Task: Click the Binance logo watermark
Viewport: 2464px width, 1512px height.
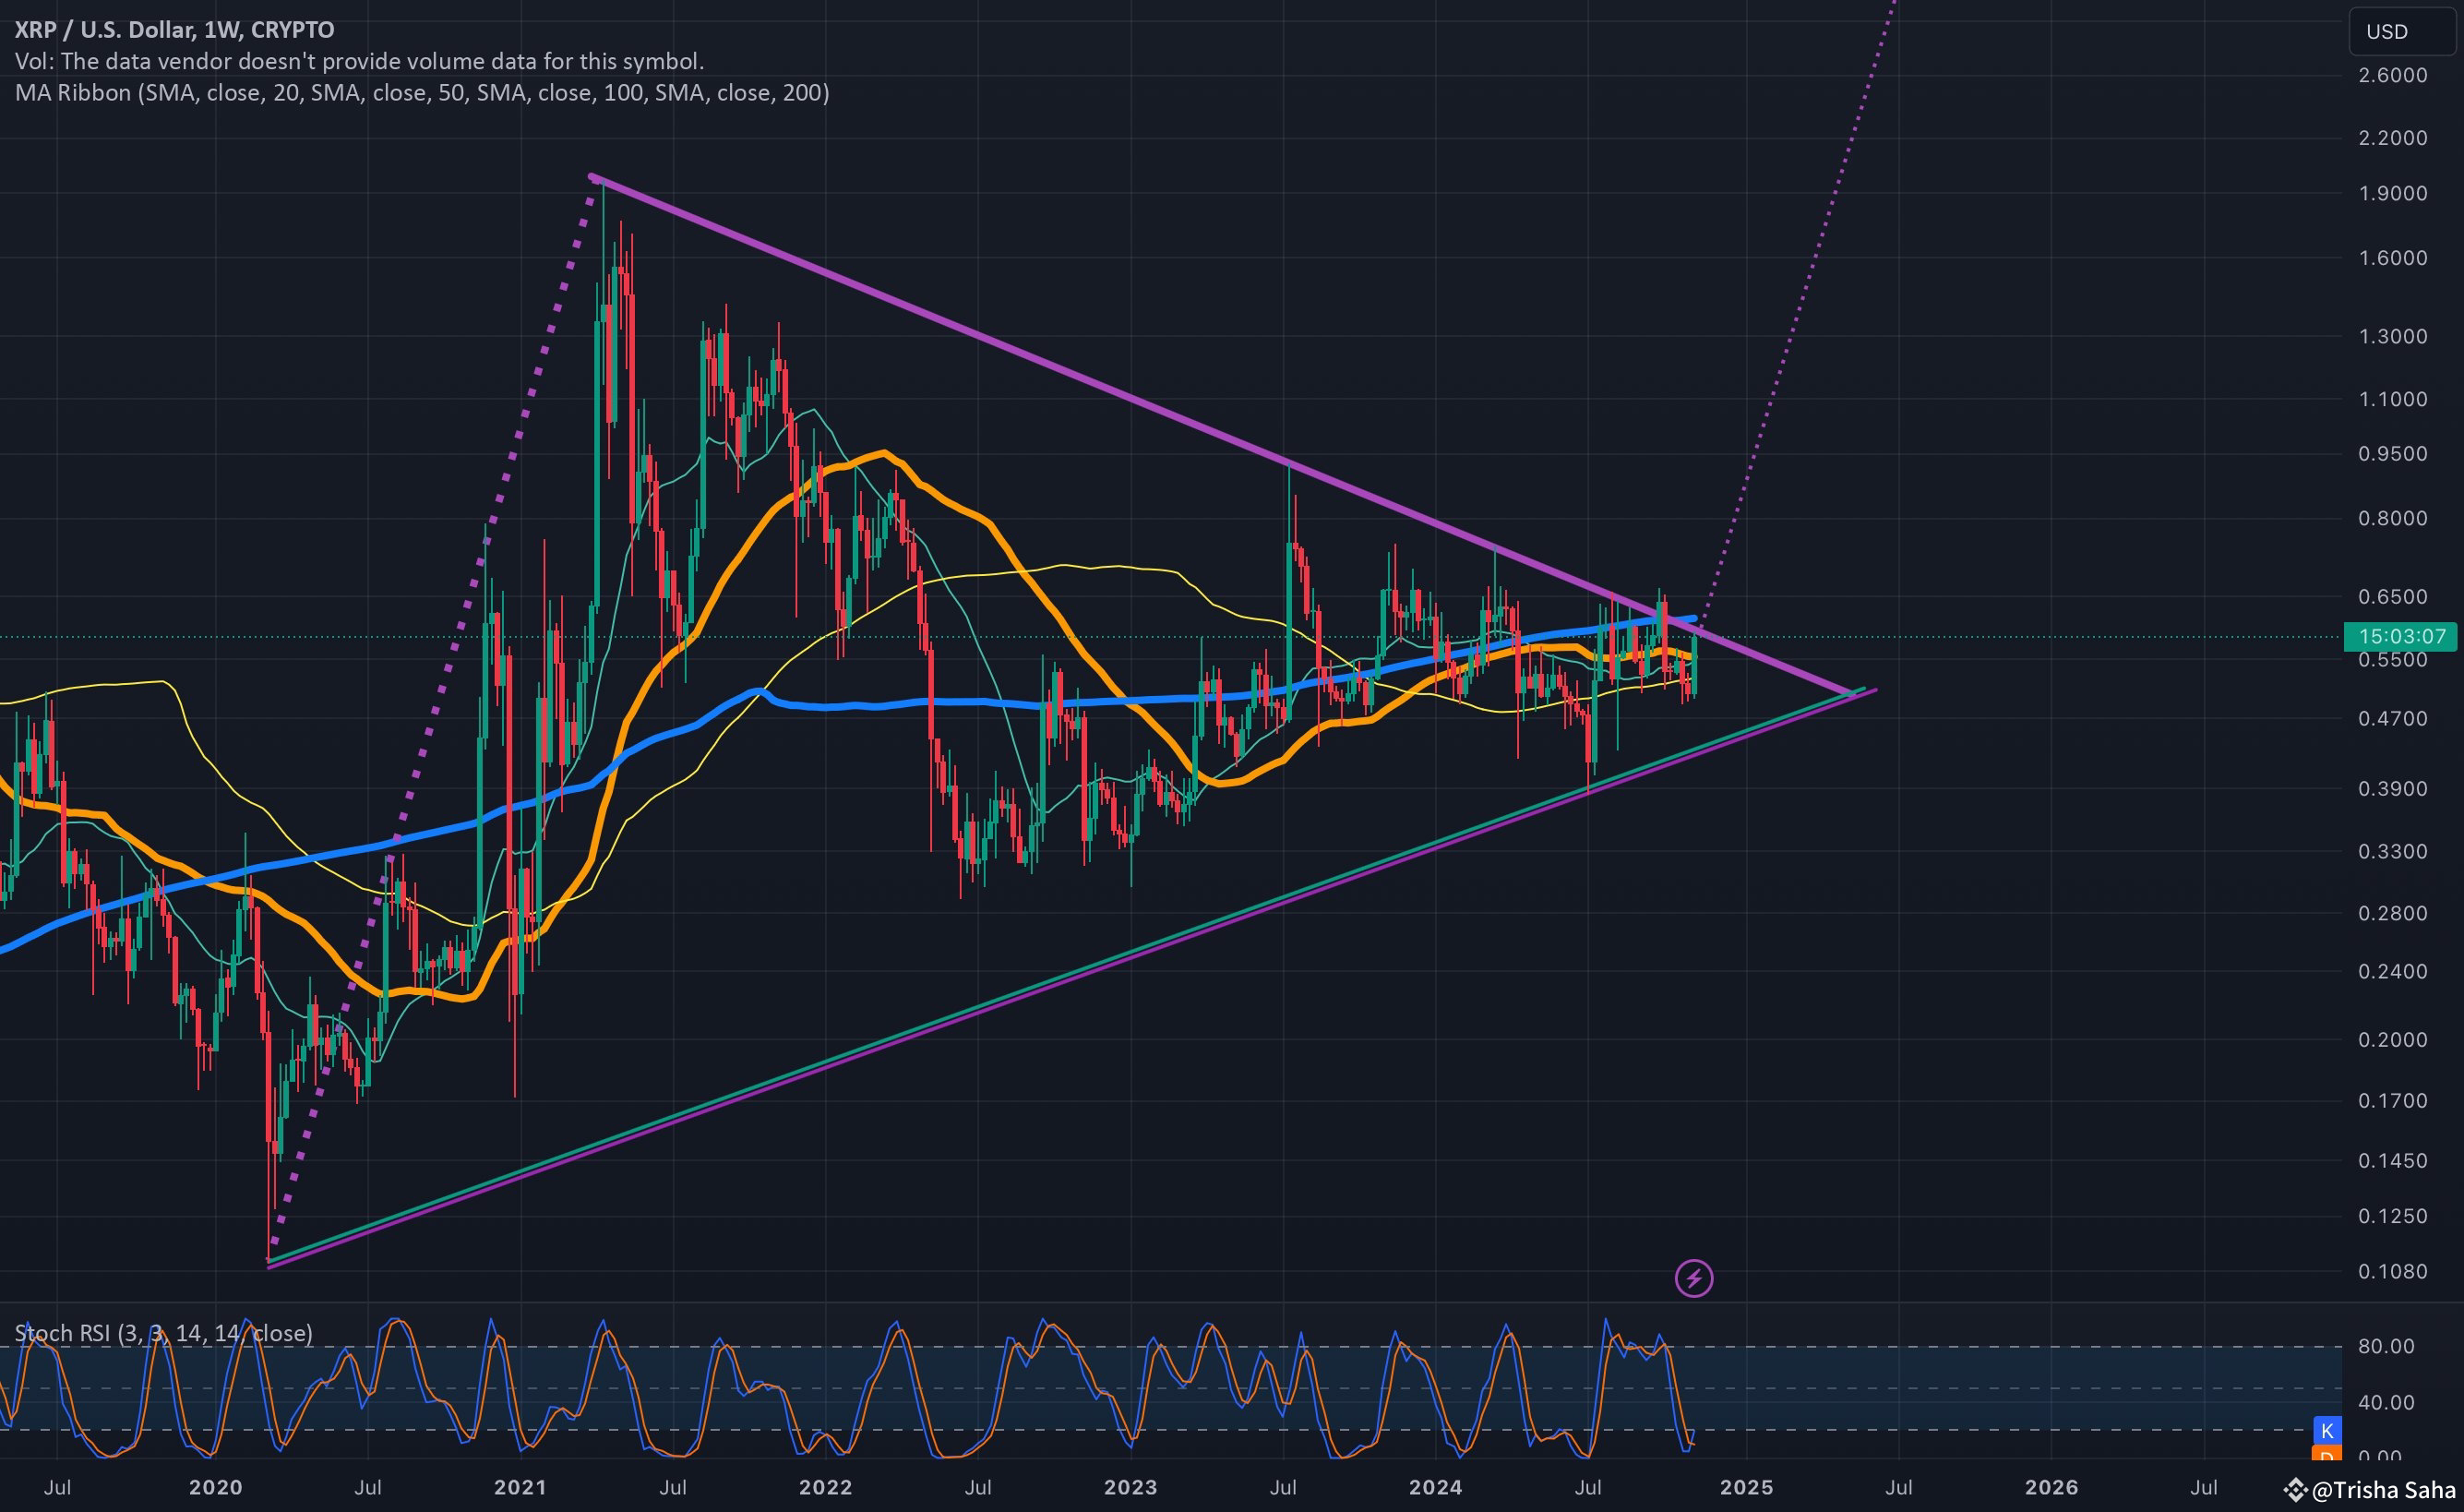Action: click(x=2296, y=1490)
